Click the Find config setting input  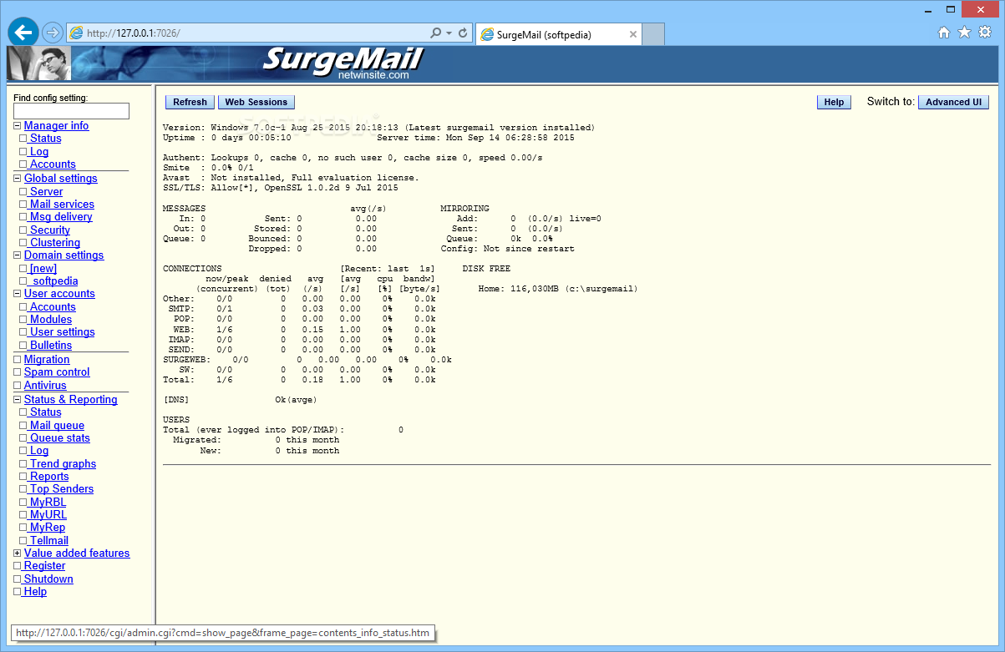point(71,111)
